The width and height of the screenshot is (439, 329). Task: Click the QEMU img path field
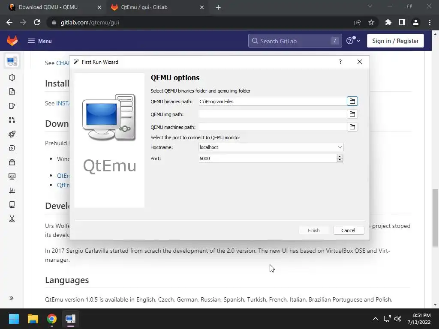pos(272,114)
